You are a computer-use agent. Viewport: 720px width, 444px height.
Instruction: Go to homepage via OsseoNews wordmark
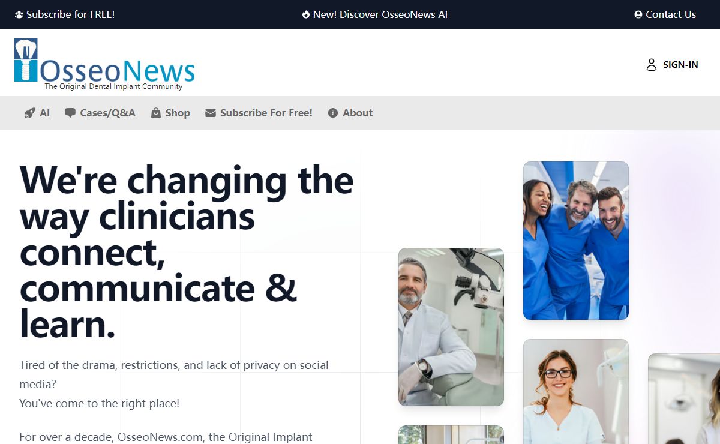(x=118, y=70)
